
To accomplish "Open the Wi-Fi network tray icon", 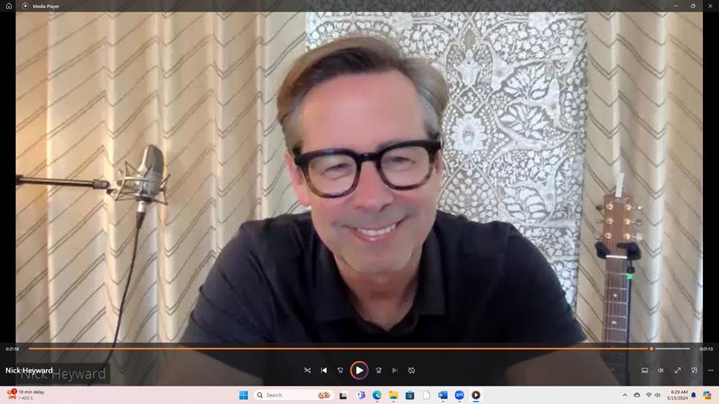I will coord(648,395).
